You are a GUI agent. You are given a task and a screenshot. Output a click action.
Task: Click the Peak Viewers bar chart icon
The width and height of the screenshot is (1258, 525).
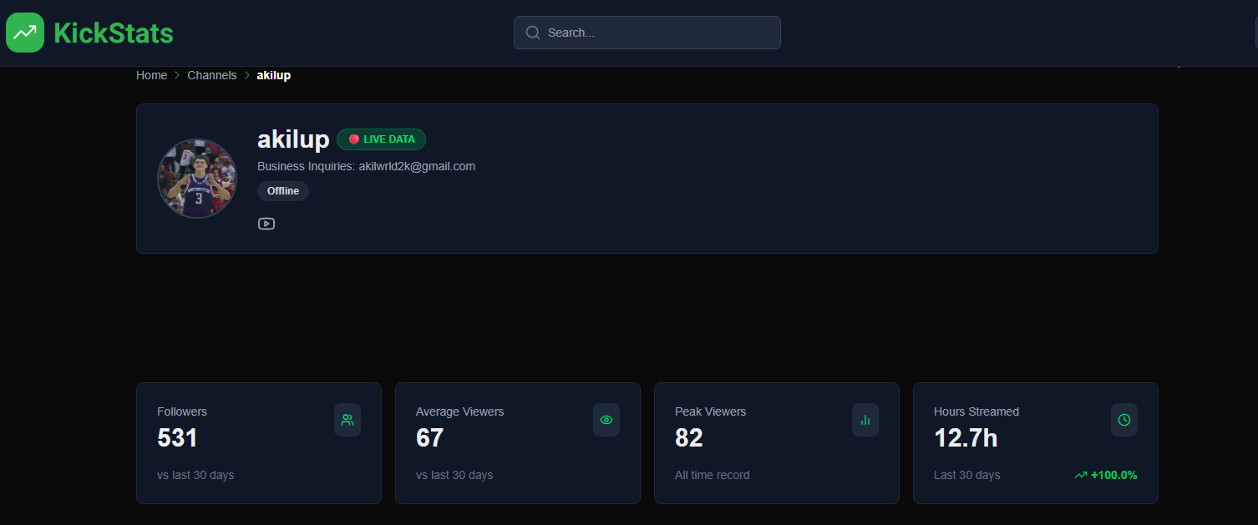pos(865,420)
